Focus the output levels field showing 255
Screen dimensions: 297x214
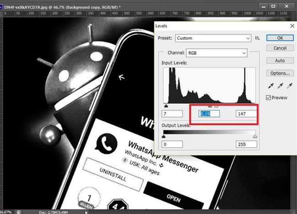pyautogui.click(x=246, y=144)
